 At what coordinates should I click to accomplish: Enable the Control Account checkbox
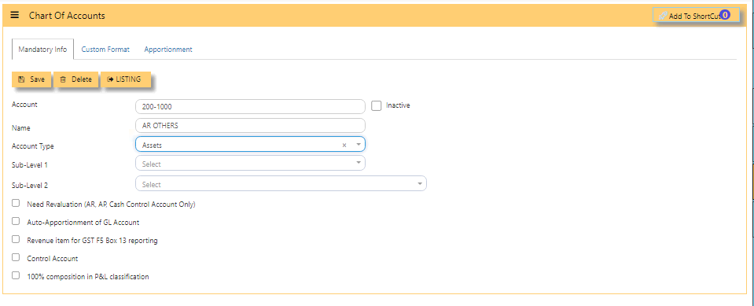16,257
